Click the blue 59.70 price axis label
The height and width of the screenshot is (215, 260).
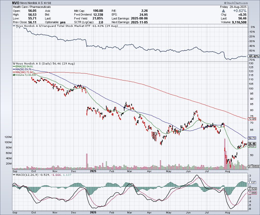click(x=252, y=138)
